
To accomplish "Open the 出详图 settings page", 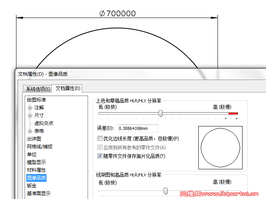I will 34,139.
